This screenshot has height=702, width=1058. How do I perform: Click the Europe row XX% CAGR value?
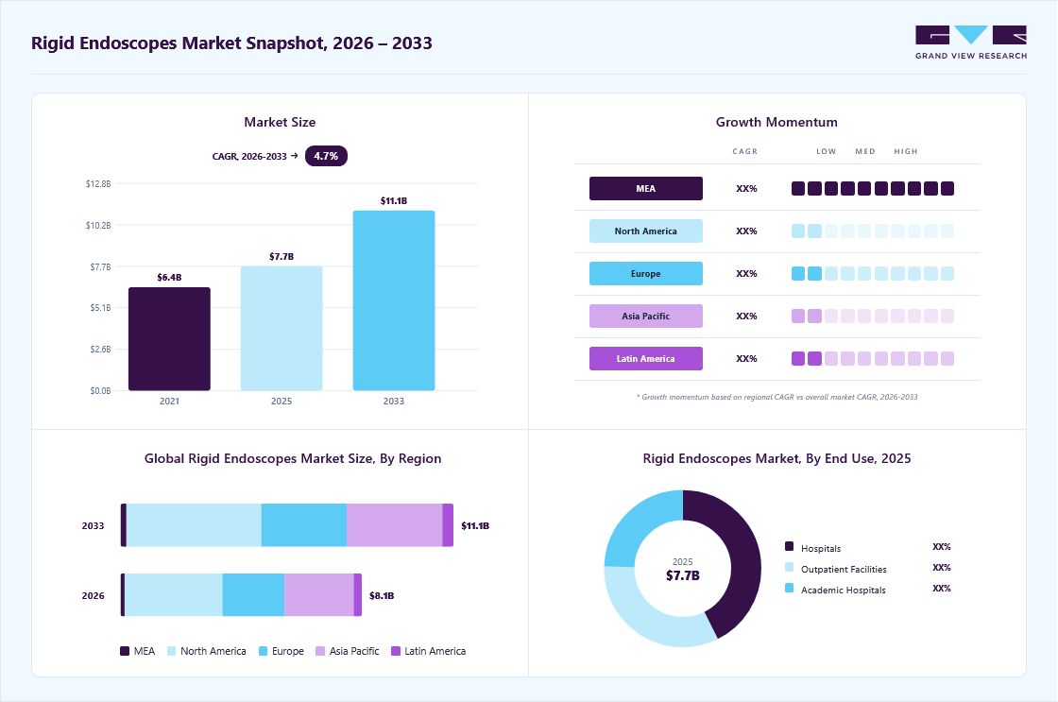pyautogui.click(x=747, y=273)
